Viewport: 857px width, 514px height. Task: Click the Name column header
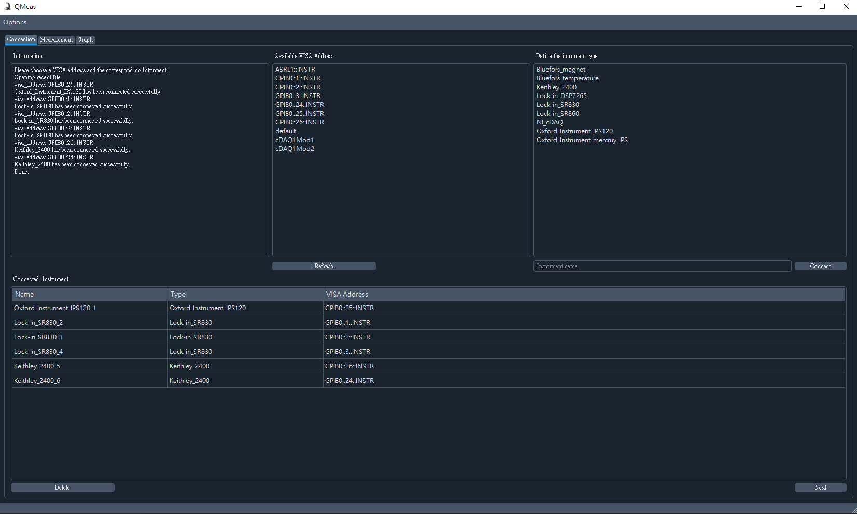coord(90,294)
